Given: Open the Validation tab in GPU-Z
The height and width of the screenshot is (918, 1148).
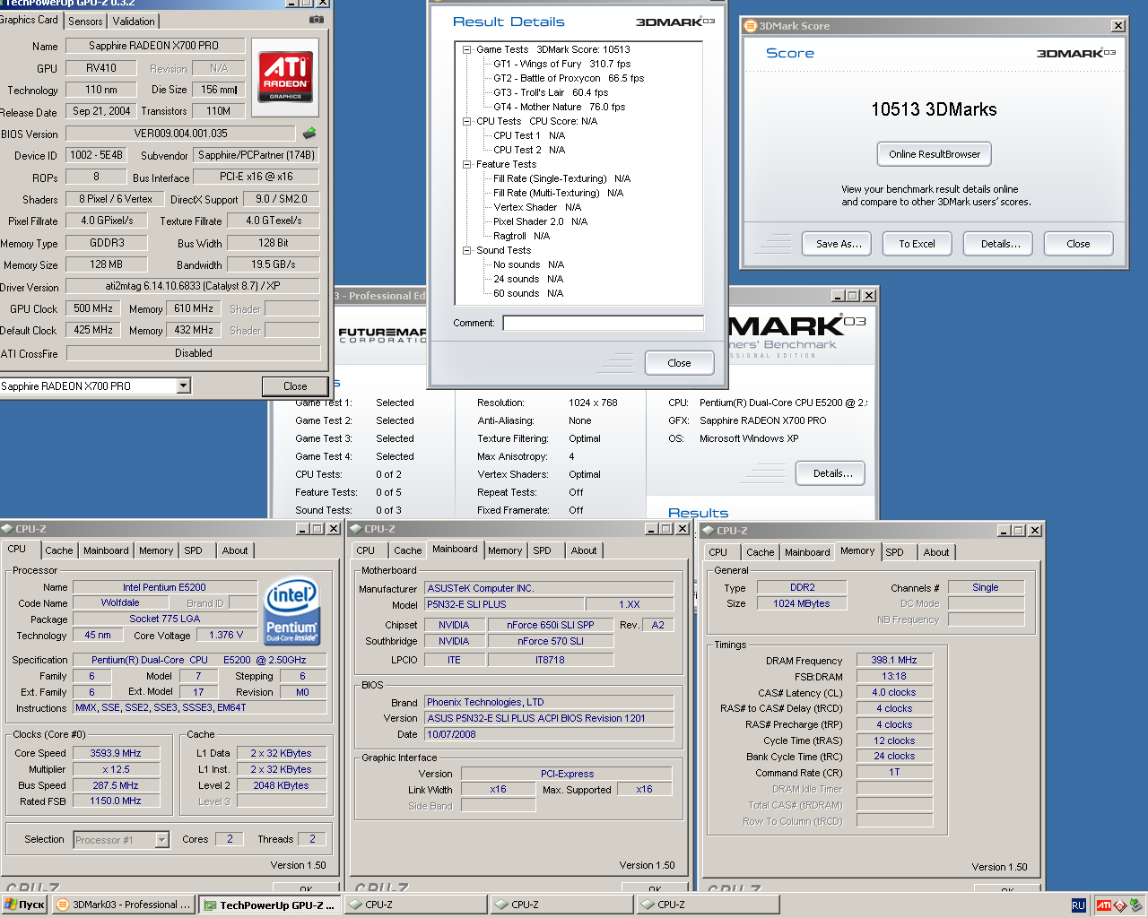Looking at the screenshot, I should (134, 22).
